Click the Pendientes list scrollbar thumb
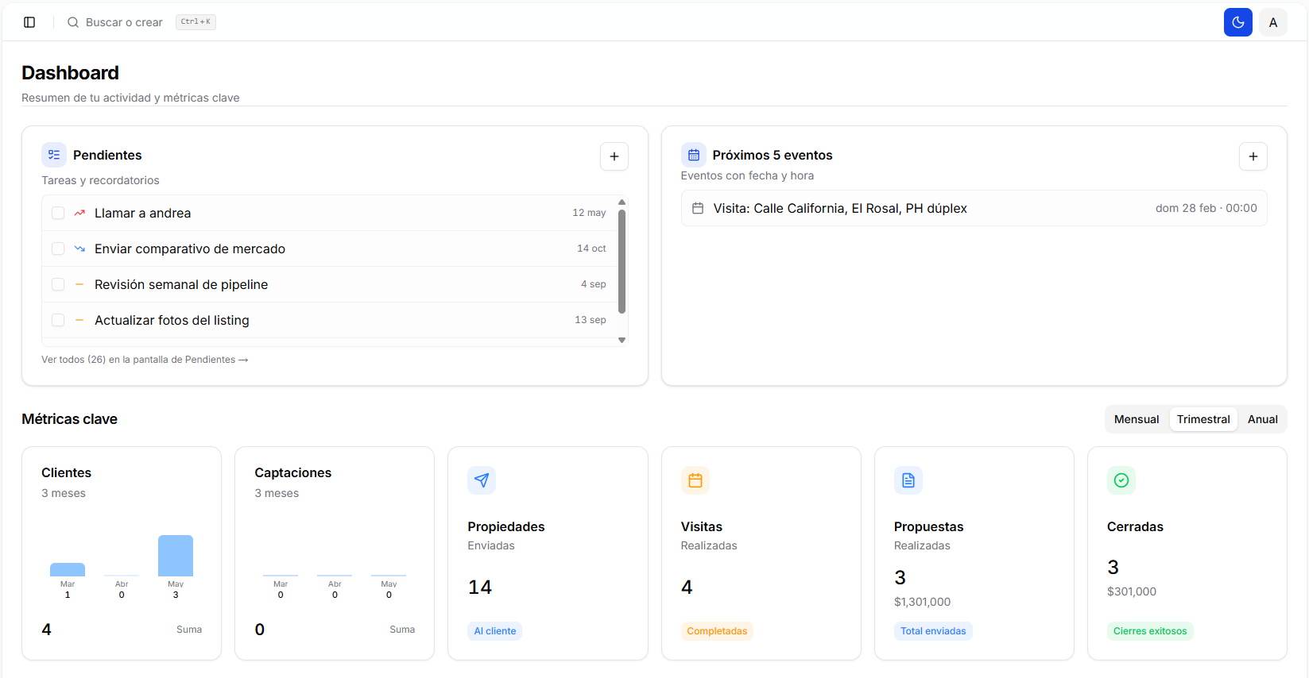The height and width of the screenshot is (678, 1309). (x=622, y=261)
